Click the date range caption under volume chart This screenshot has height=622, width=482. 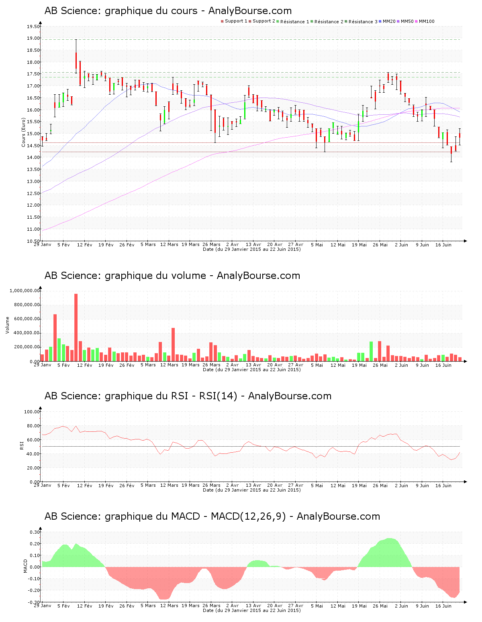[x=252, y=370]
